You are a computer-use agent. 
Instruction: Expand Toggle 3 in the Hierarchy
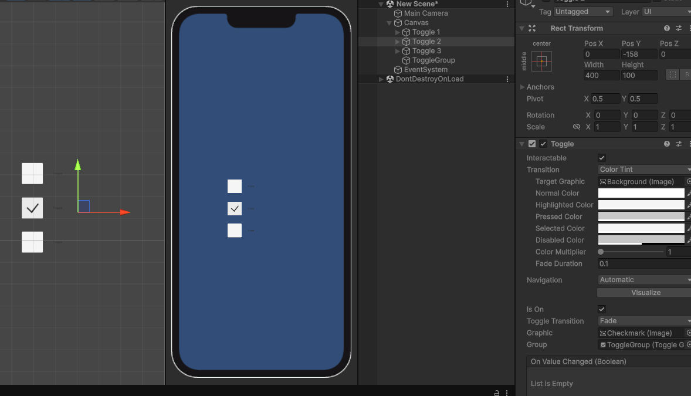(x=398, y=51)
